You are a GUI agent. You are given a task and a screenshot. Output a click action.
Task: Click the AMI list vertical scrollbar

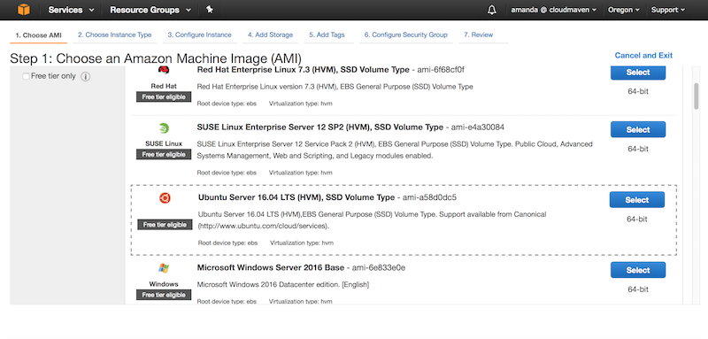point(696,96)
